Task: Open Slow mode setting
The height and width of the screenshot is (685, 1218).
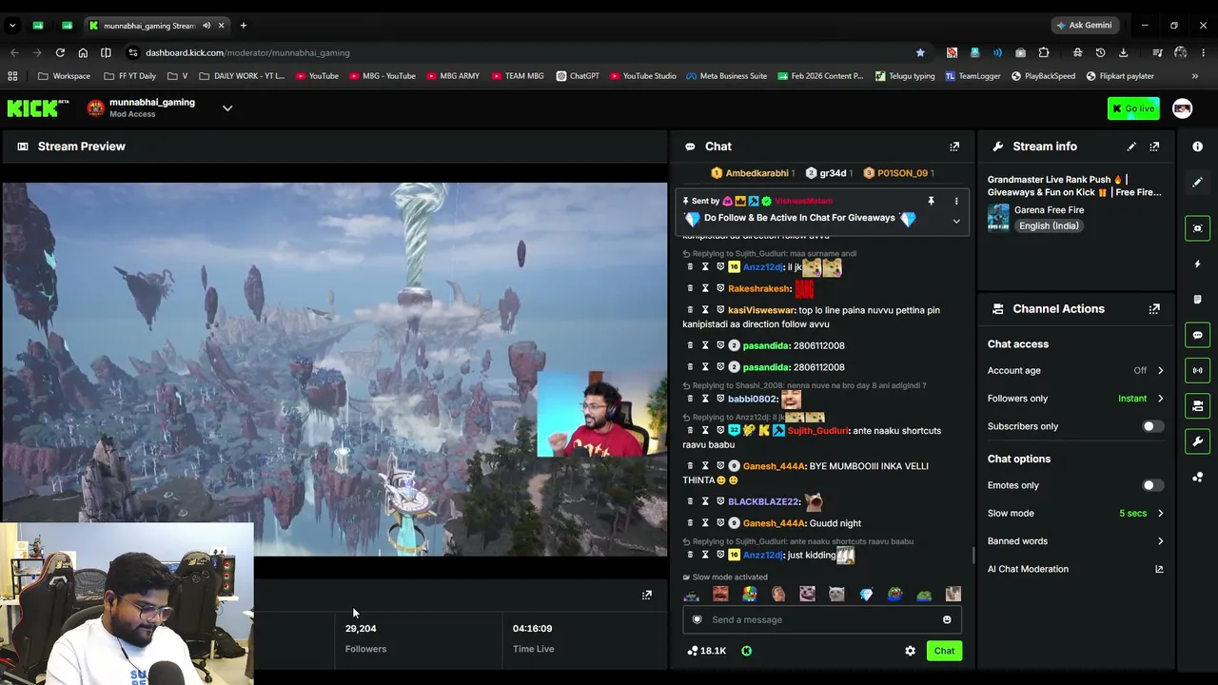Action: pyautogui.click(x=1075, y=514)
